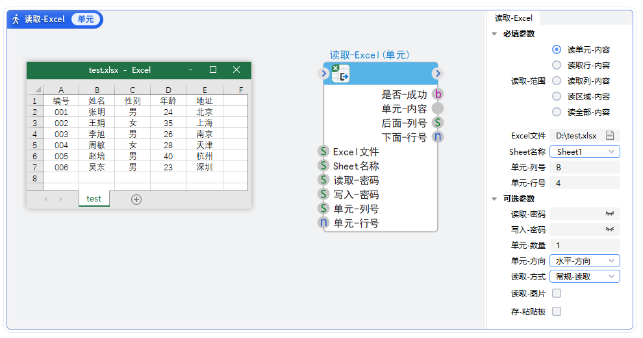
Task: Toggle eye icon for 读取-密码 field
Action: [609, 214]
